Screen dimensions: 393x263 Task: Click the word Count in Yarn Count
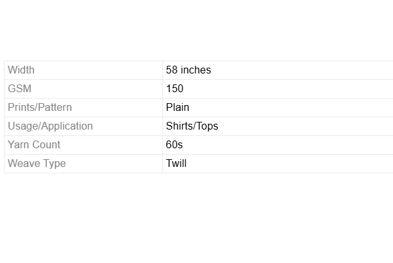click(x=47, y=144)
